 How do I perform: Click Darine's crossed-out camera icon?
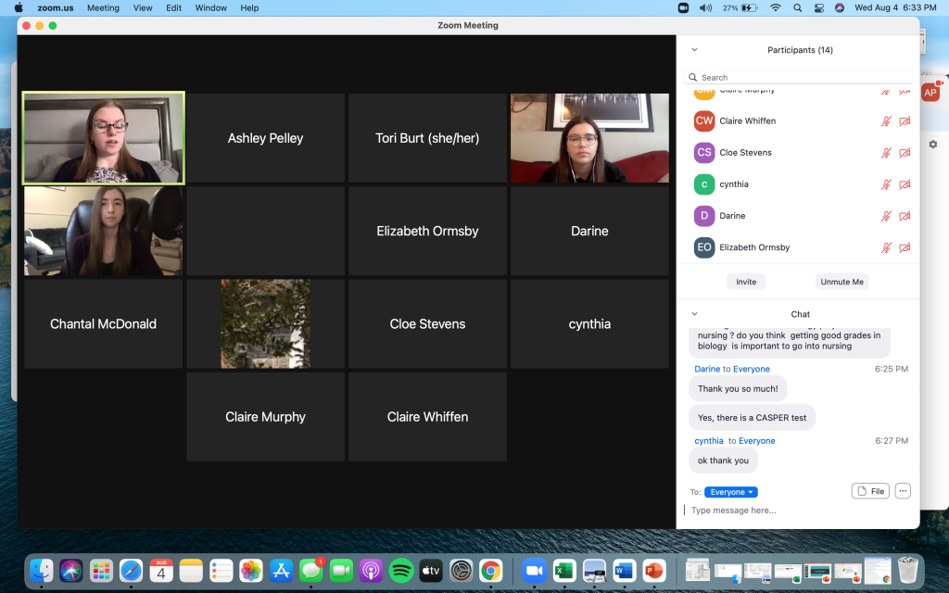tap(905, 216)
